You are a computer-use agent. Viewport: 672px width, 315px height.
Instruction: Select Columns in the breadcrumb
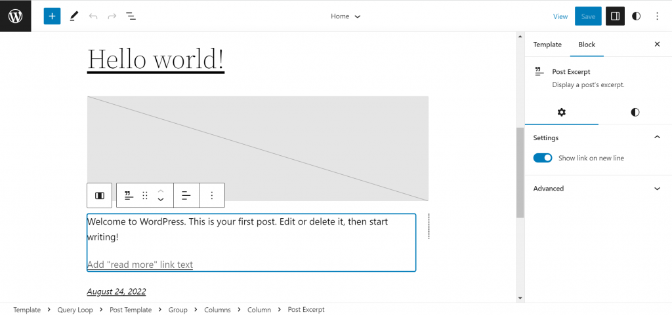pos(217,310)
